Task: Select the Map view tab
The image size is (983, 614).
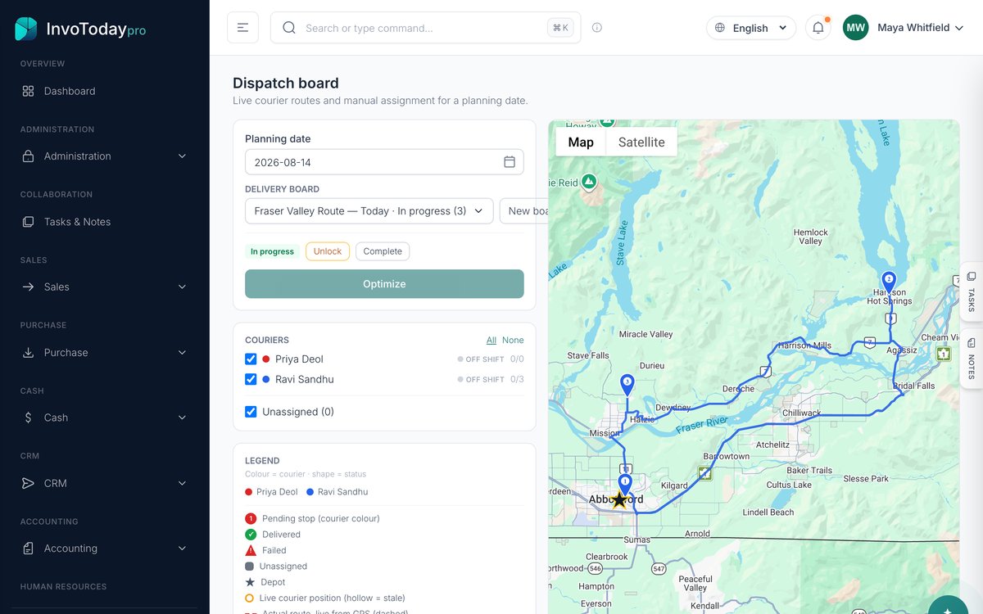Action: tap(581, 142)
